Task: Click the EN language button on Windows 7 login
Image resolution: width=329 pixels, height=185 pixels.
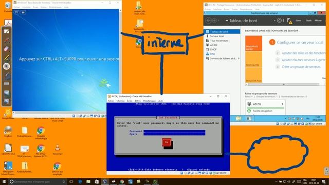Action: pyautogui.click(x=16, y=12)
